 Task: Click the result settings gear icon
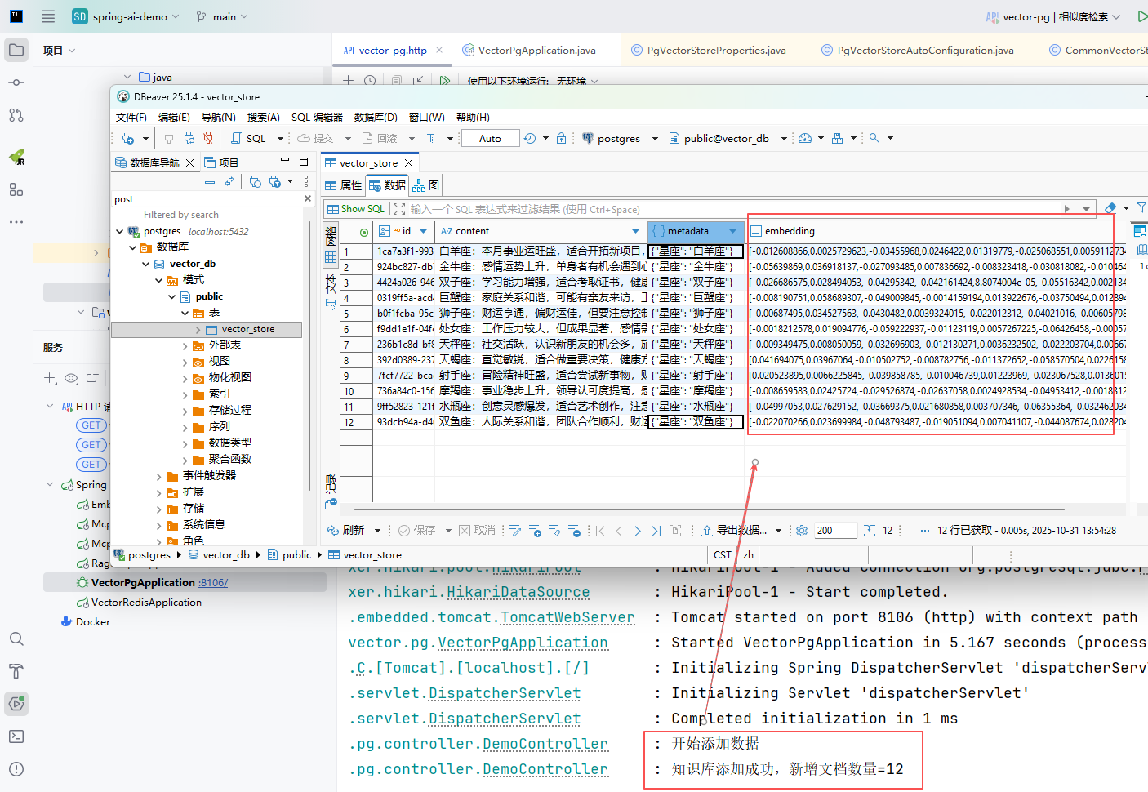801,531
